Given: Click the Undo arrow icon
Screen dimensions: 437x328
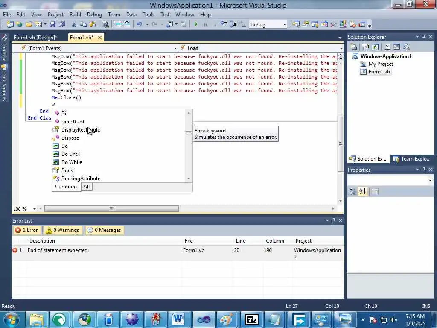Looking at the screenshot, I should (140, 24).
